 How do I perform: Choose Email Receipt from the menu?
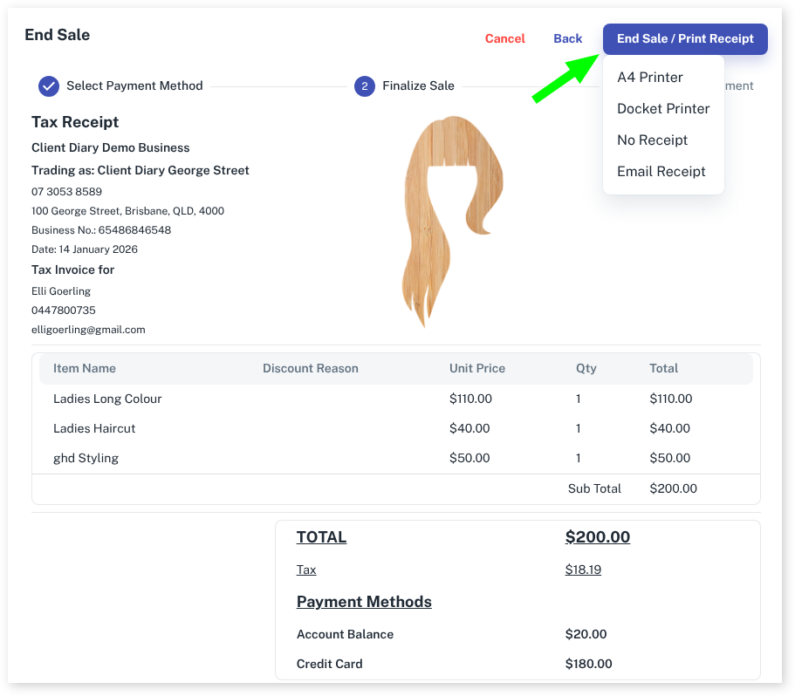coord(661,172)
